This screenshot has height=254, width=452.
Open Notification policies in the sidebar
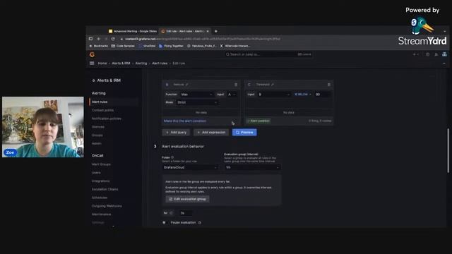click(x=107, y=119)
